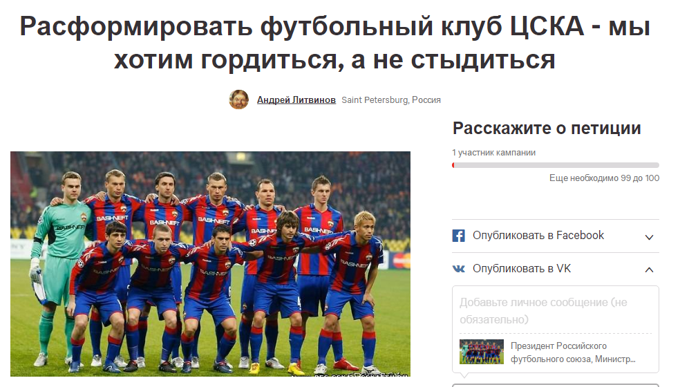Viewport: 689px width, 387px height.
Task: Collapse the Опубликовать в VK section
Action: (649, 270)
